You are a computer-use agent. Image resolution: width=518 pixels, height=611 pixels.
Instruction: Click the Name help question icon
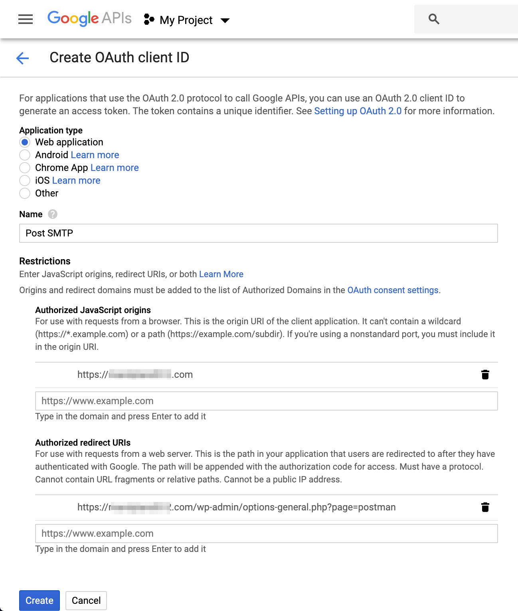tap(53, 214)
